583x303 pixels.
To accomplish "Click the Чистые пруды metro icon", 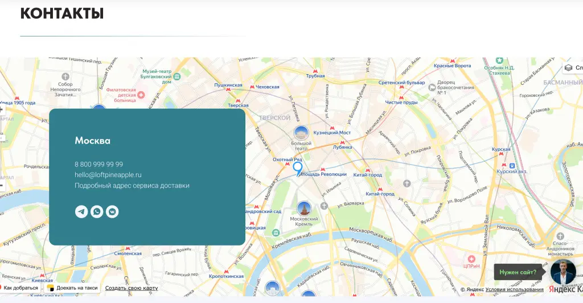I will click(x=401, y=97).
